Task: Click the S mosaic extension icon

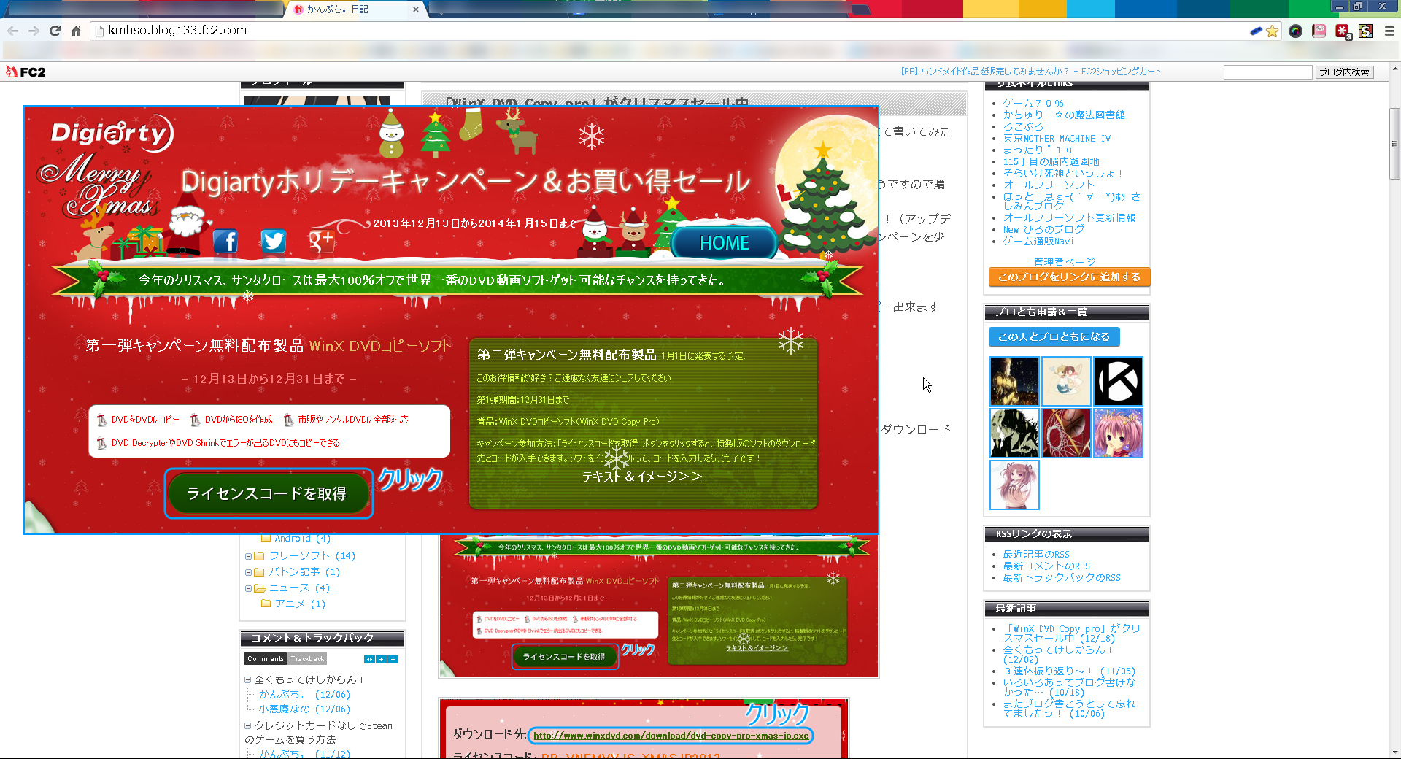Action: coord(1366,31)
